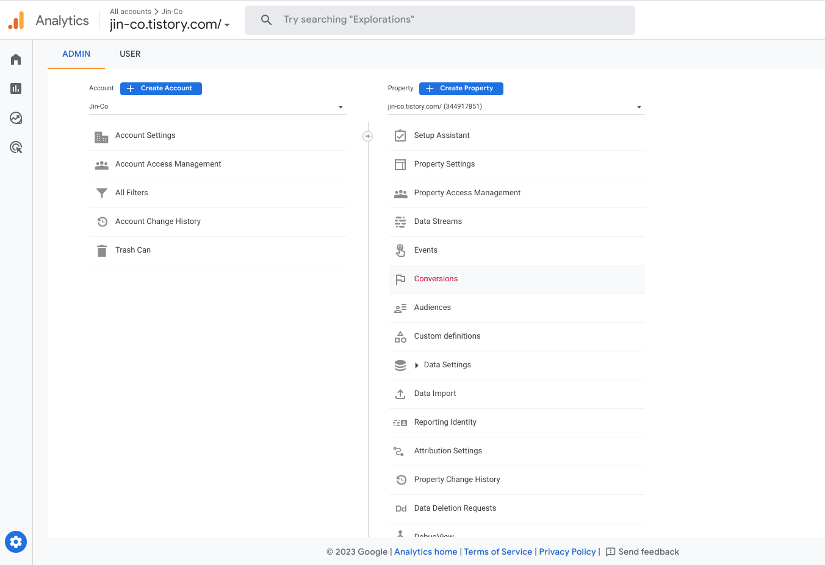Open Property Access Management

(517, 193)
